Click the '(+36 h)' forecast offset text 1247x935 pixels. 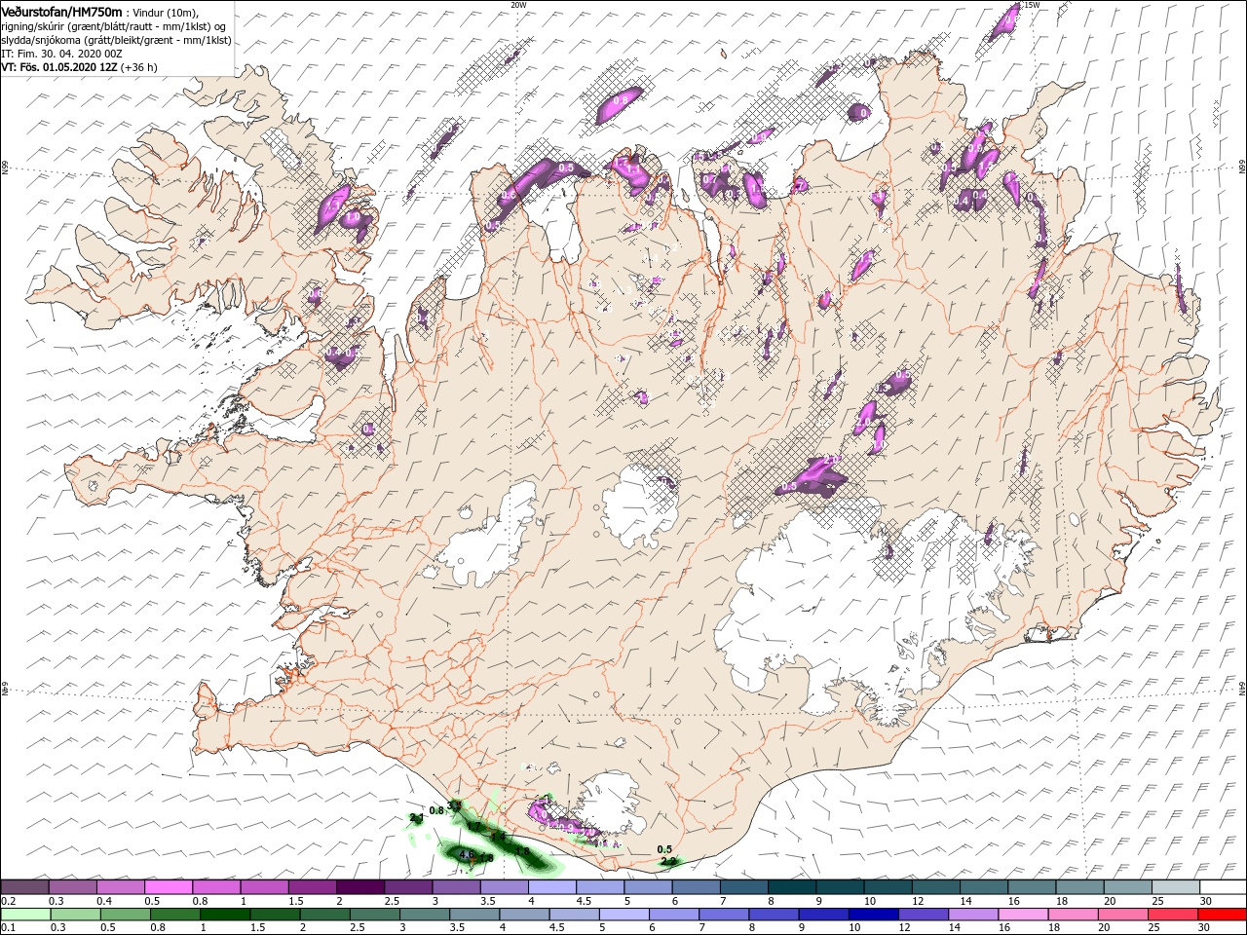pos(139,68)
